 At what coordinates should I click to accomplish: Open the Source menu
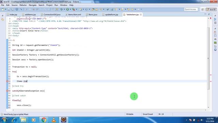(x=14, y=5)
